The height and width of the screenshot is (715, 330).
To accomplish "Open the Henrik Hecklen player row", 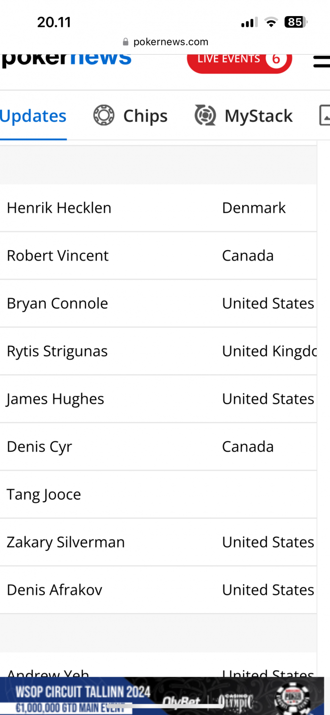I will [x=158, y=208].
